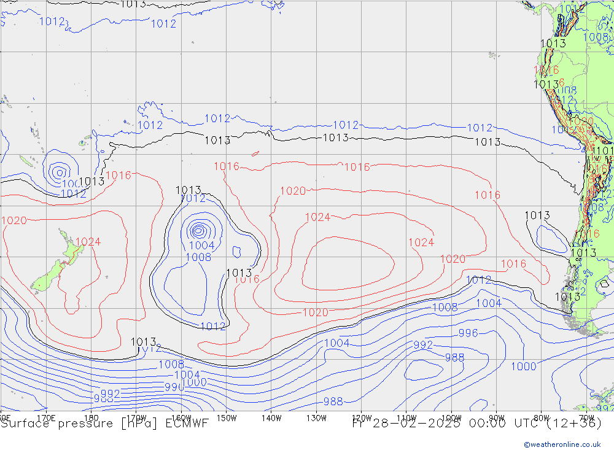This screenshot has height=450, width=614.
Task: Select the 140W longitude label
Action: [x=271, y=418]
